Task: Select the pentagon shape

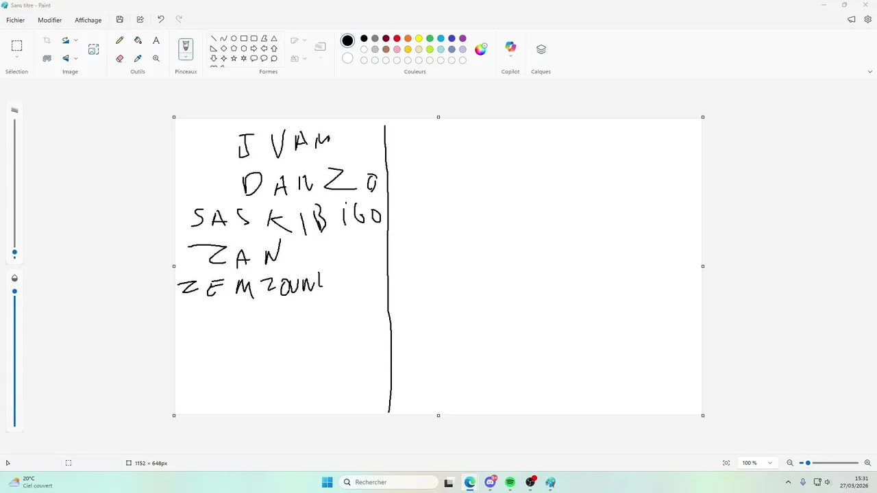Action: tap(234, 49)
